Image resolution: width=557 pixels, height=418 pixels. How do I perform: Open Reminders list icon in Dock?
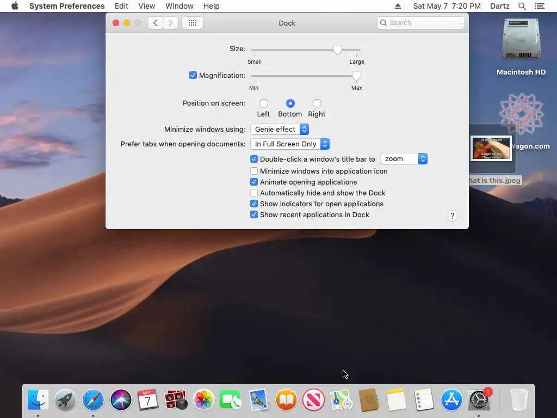tap(424, 400)
